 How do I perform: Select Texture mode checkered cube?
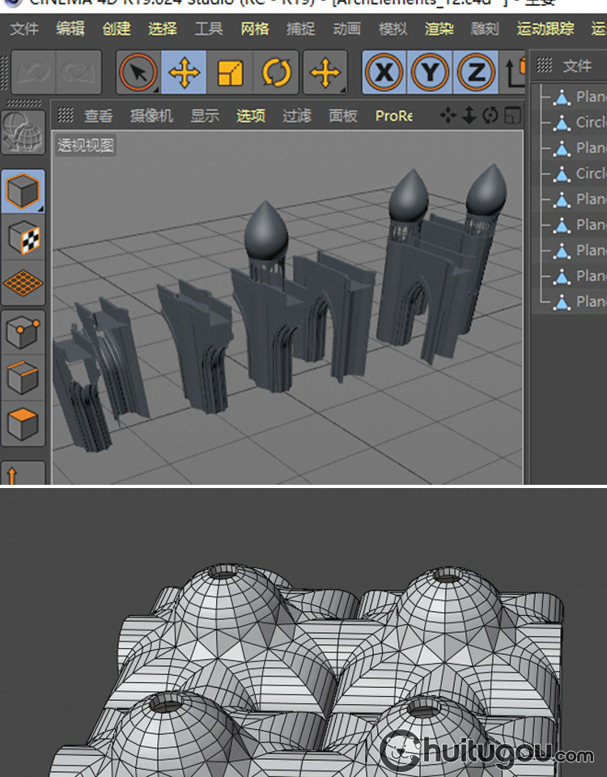pos(23,237)
